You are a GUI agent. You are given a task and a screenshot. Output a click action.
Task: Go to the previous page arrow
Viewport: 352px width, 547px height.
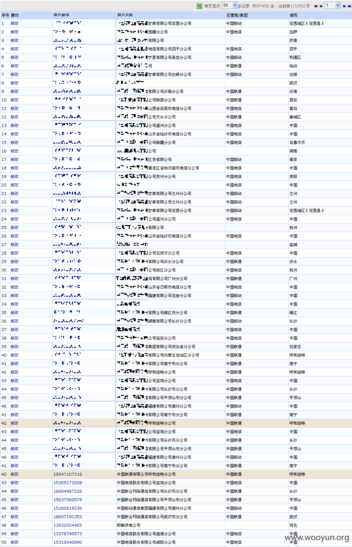(321, 6)
